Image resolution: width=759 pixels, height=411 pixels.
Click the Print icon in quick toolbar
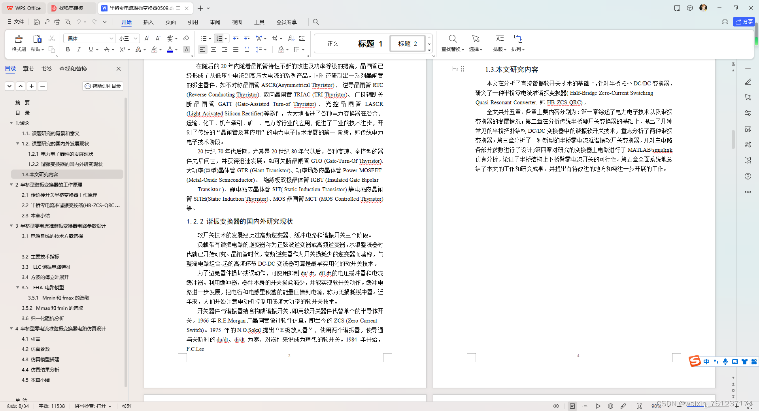tap(57, 22)
